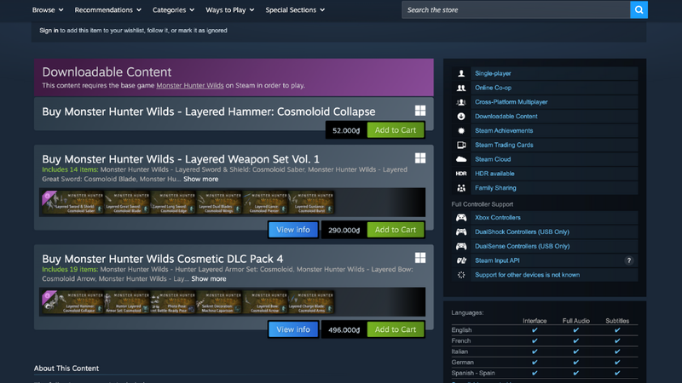Open the Monster Hunter Wilds base game link
Screen dimensions: 682x383
(x=190, y=86)
